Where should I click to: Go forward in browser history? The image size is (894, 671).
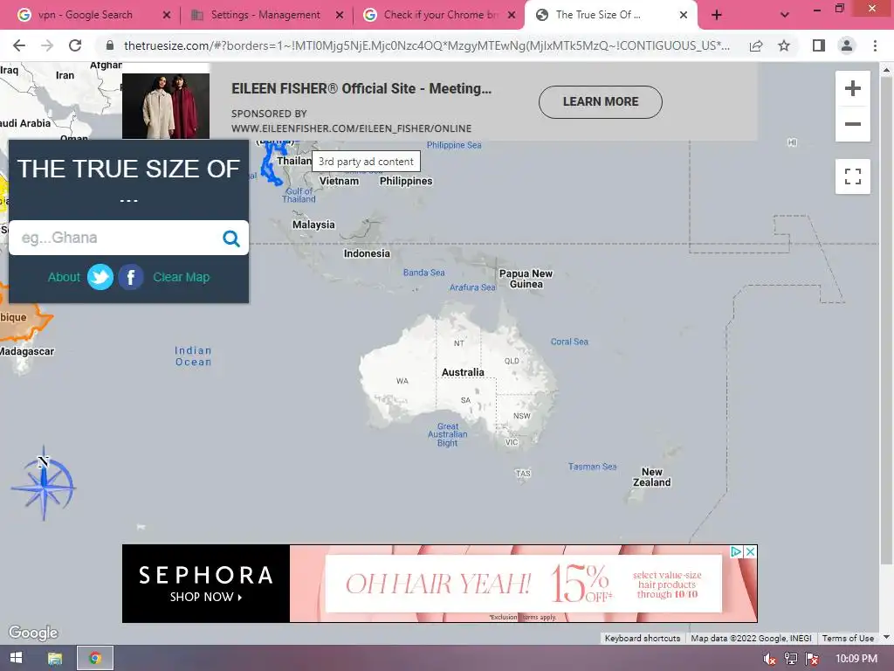(47, 45)
